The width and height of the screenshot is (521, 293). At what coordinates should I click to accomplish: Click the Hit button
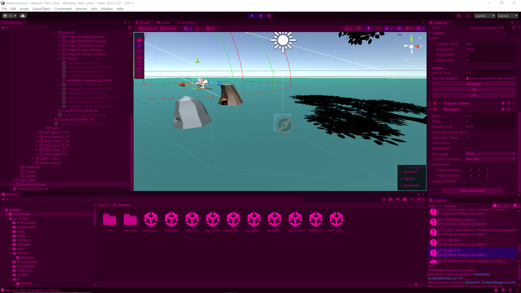pyautogui.click(x=474, y=90)
